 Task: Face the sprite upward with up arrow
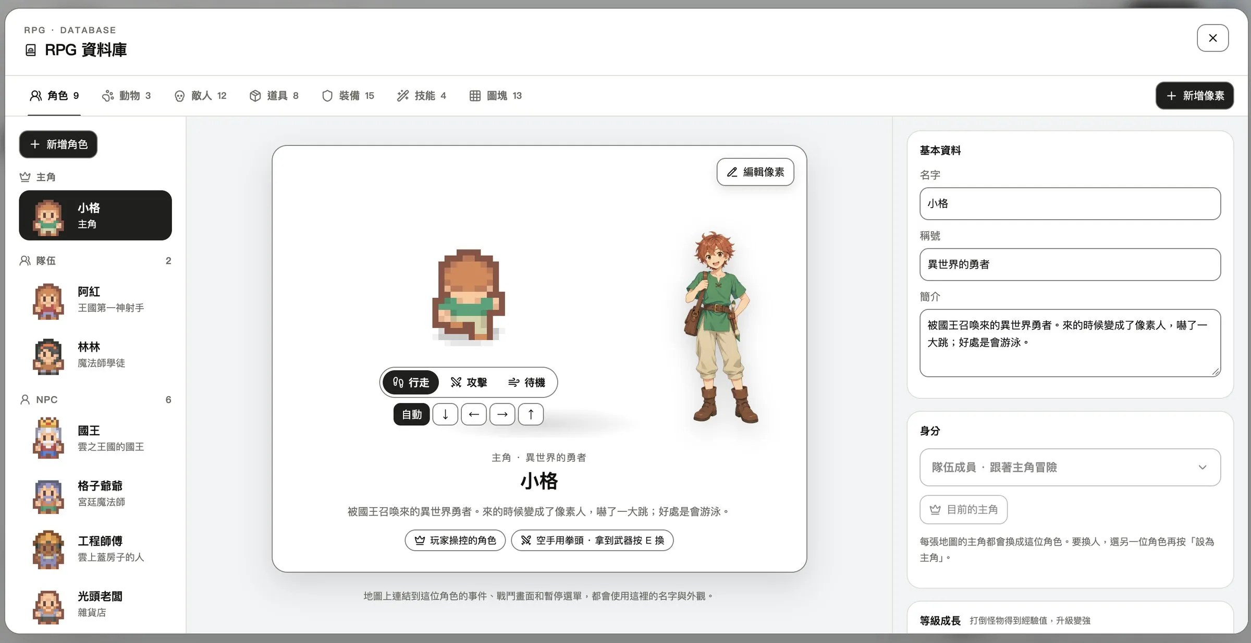(x=531, y=414)
